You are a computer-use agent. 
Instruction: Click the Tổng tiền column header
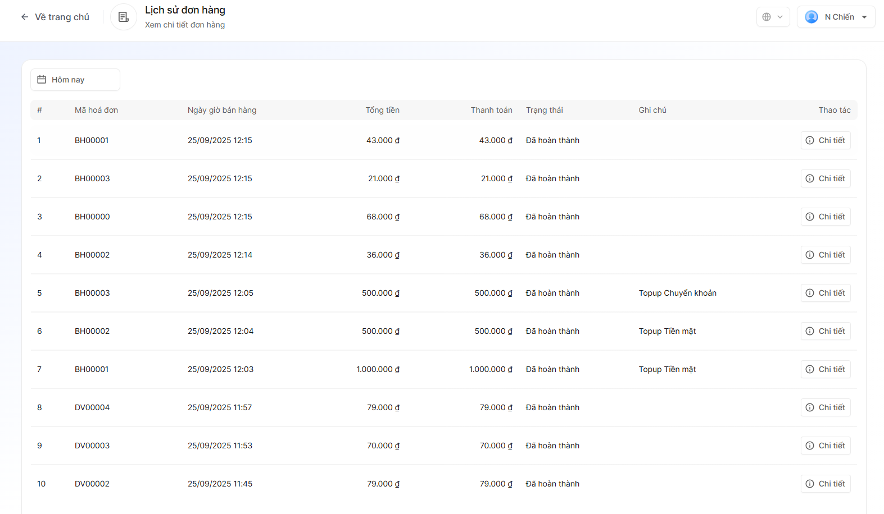click(382, 110)
